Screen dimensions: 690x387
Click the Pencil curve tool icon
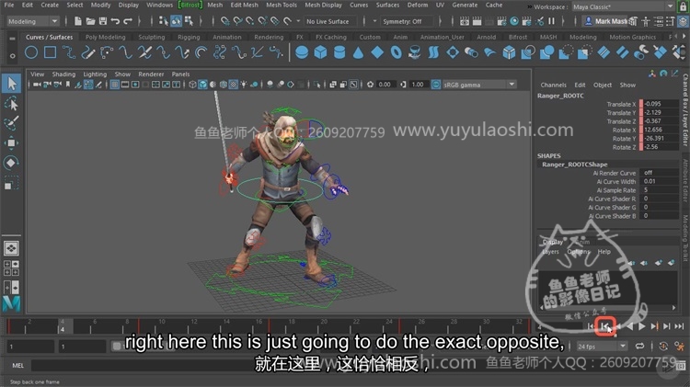tap(88, 52)
